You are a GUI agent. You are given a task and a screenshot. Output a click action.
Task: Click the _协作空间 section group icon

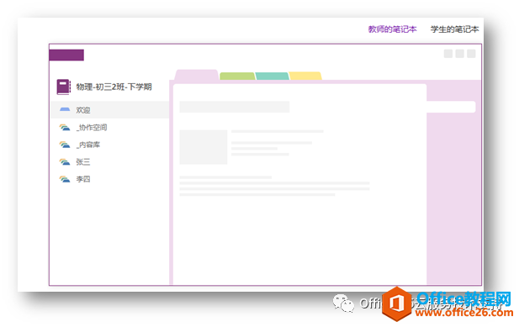point(65,127)
